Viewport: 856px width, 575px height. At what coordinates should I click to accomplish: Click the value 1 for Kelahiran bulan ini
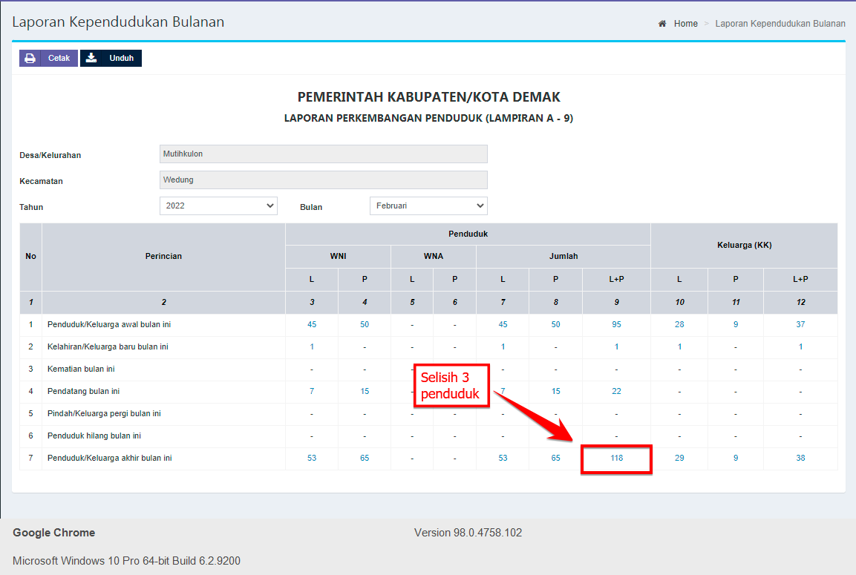click(616, 346)
